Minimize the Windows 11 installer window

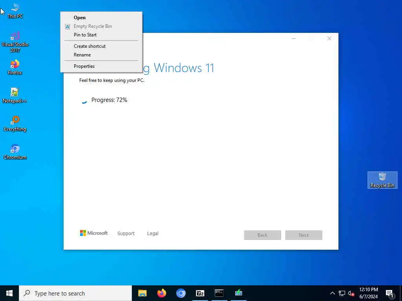(294, 38)
